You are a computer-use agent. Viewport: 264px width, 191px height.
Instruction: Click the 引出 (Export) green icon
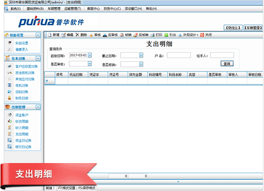(x=166, y=35)
